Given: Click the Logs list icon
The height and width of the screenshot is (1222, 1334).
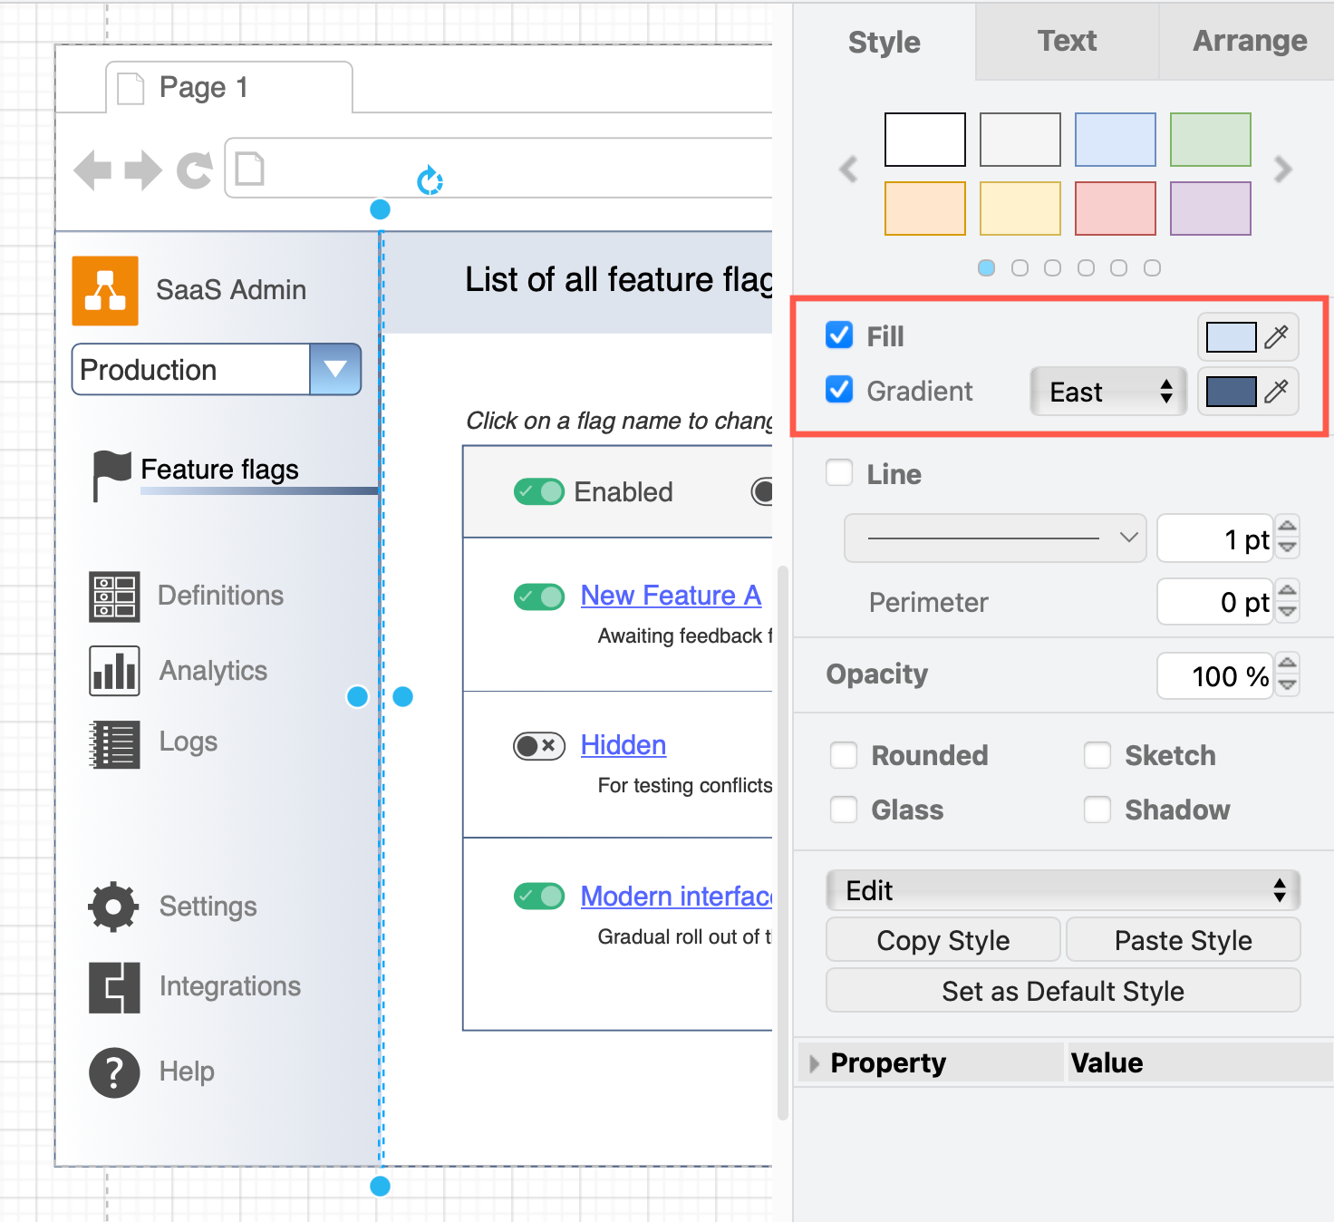Looking at the screenshot, I should [x=113, y=742].
